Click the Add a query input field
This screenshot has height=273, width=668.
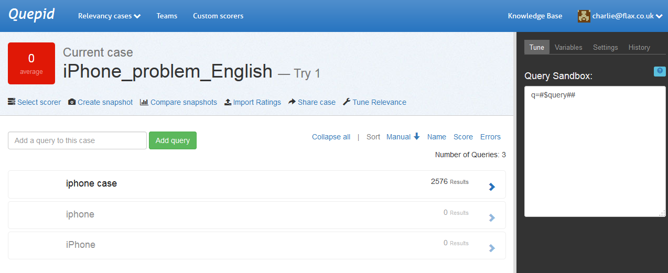click(77, 140)
